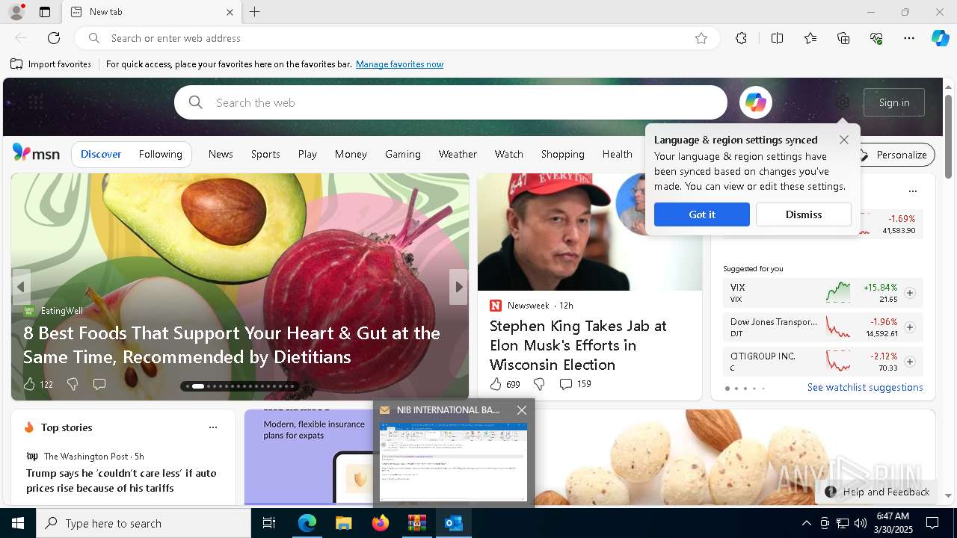Click the Windows Start button
957x538 pixels.
pos(18,523)
